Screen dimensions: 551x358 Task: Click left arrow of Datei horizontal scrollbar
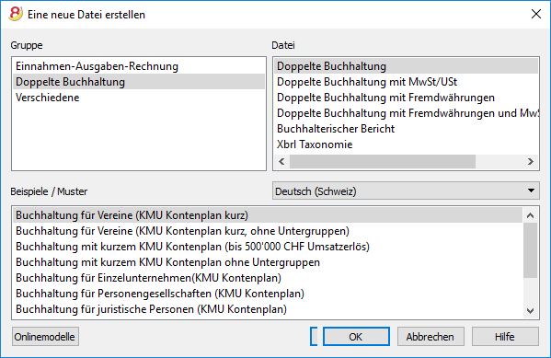(281, 162)
